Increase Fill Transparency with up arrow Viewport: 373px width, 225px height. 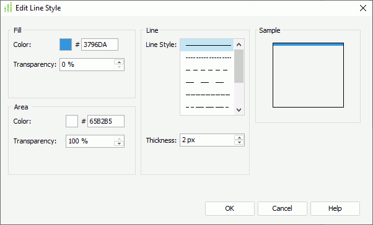click(x=119, y=62)
